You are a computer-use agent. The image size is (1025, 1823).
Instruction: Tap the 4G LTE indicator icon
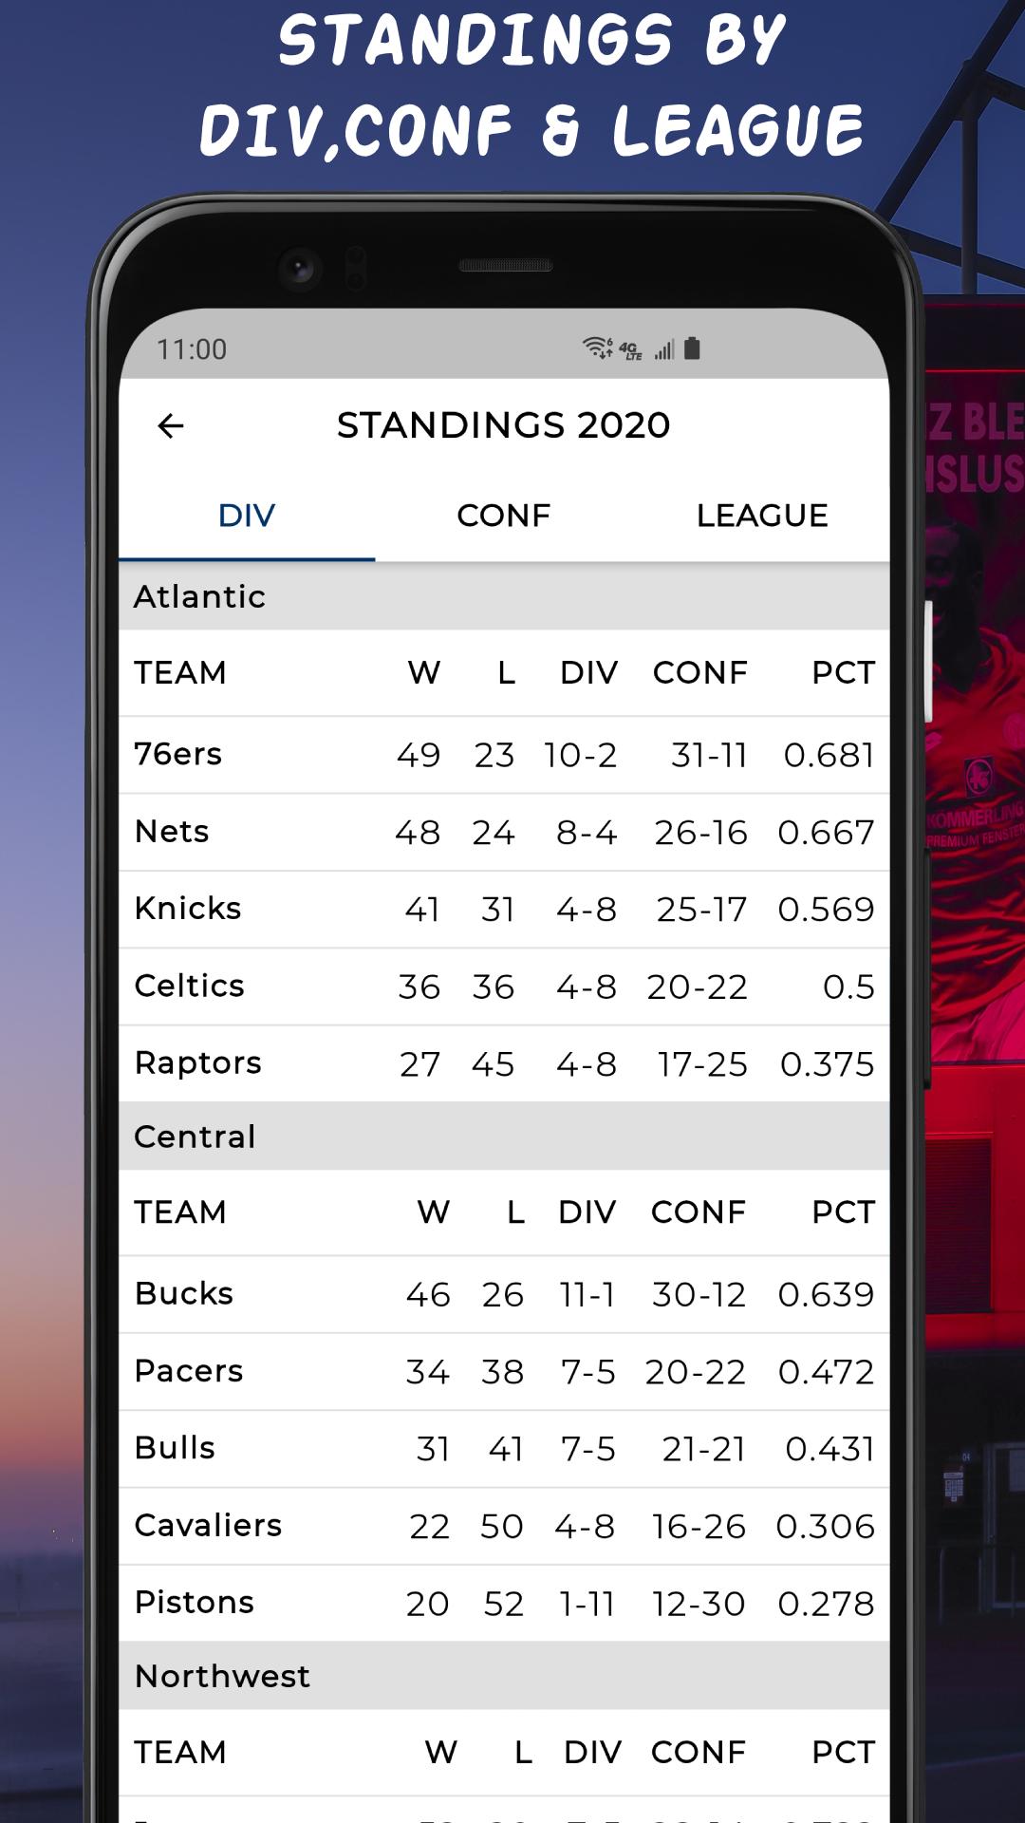(630, 350)
